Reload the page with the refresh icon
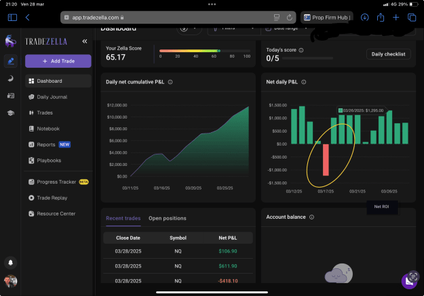This screenshot has width=424, height=296. (289, 18)
